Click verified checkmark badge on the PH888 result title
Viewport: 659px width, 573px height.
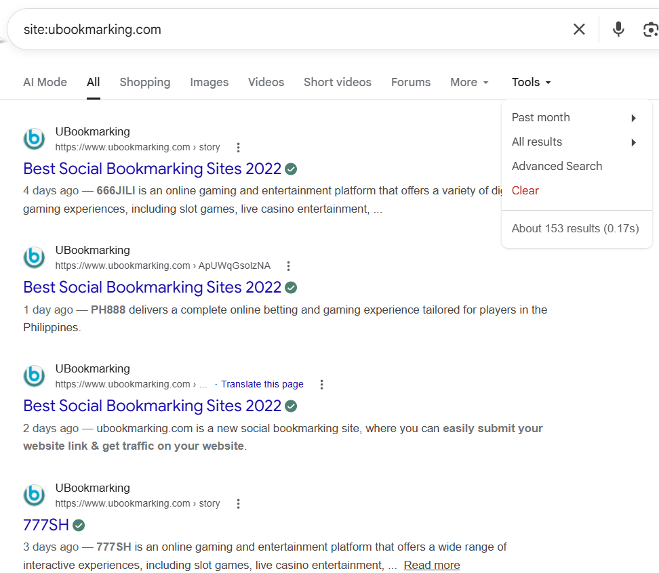pos(291,288)
